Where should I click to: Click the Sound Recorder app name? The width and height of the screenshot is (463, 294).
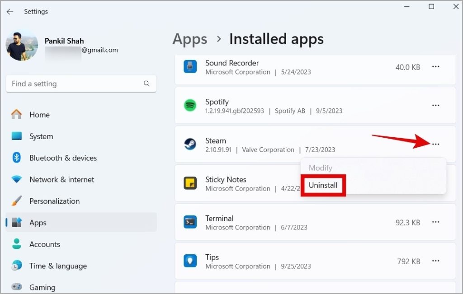coord(232,63)
